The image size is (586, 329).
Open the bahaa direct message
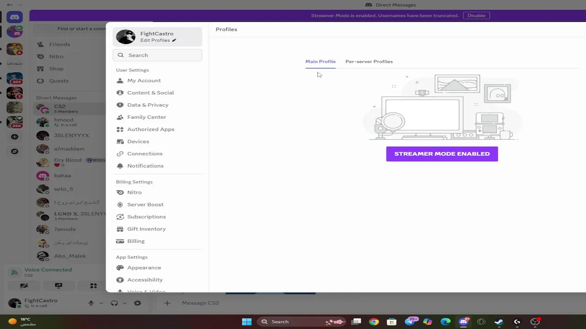(x=70, y=175)
